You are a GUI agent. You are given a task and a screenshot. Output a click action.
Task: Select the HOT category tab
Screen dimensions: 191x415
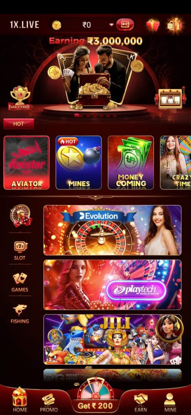coord(19,124)
